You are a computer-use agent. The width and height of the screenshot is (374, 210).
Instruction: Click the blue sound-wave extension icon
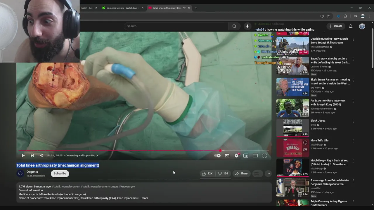point(338,16)
